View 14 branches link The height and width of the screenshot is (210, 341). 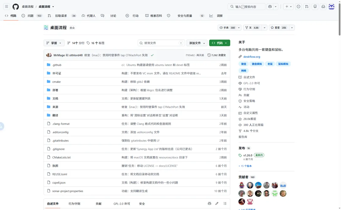tap(76, 43)
